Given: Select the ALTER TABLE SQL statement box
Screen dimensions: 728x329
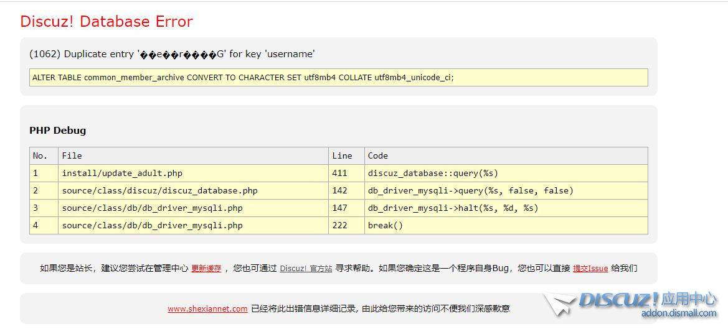Looking at the screenshot, I should [338, 78].
